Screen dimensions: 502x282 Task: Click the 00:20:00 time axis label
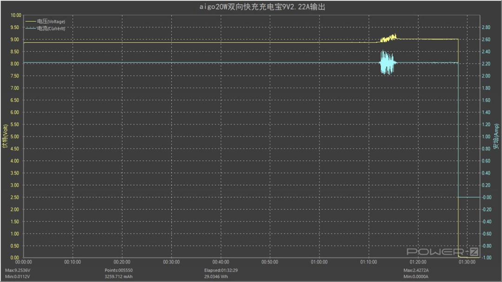click(122, 262)
